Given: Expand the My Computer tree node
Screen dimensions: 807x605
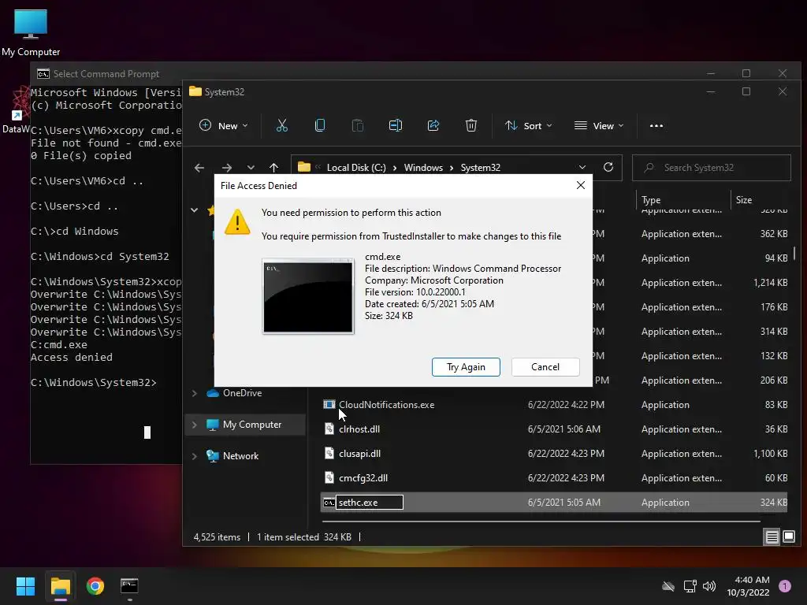Looking at the screenshot, I should tap(195, 425).
